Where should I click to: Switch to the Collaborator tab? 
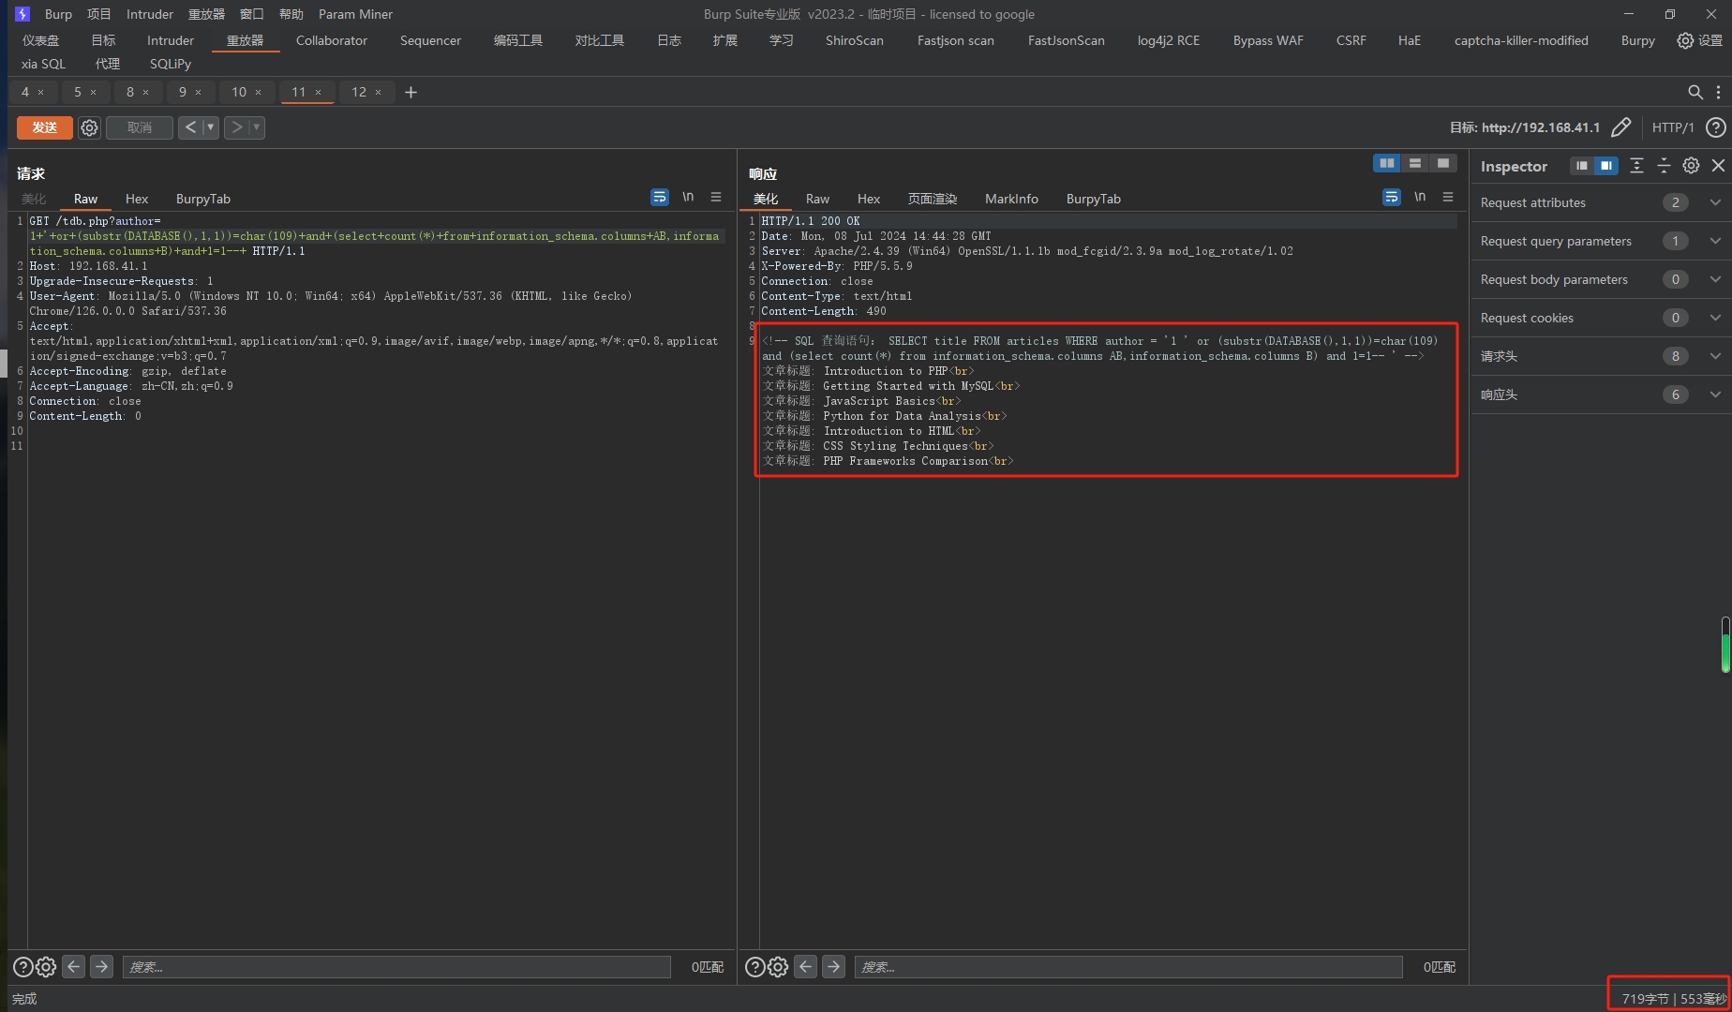(332, 40)
